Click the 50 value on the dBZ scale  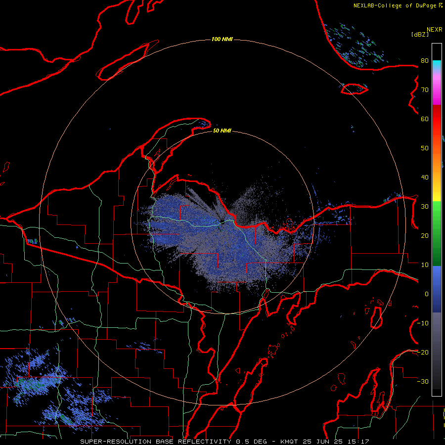[425, 148]
